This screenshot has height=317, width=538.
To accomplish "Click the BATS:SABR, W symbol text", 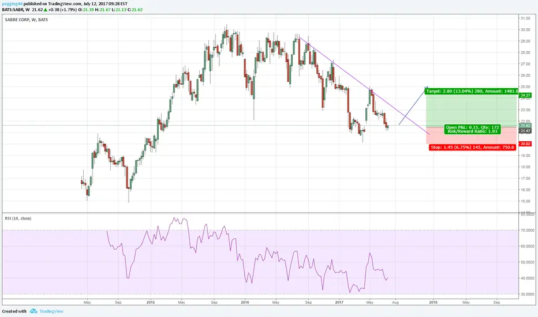I will (16, 10).
